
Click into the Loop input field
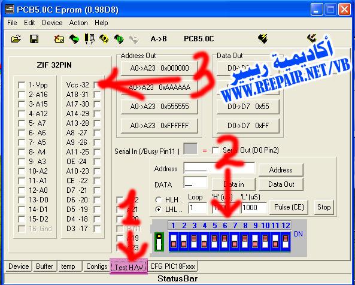tap(198, 208)
